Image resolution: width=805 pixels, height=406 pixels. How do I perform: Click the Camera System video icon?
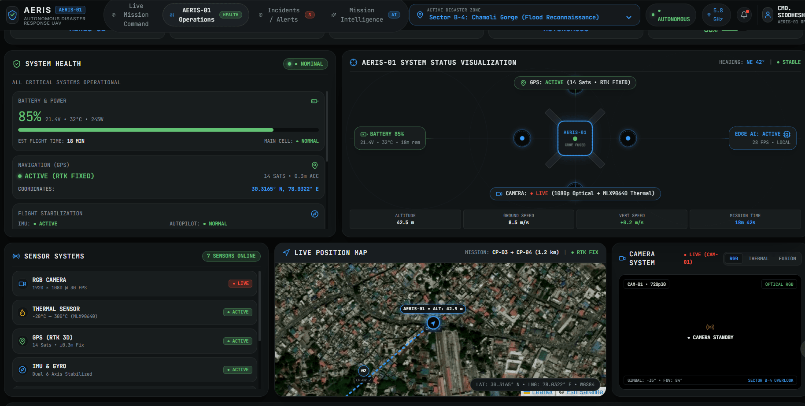tap(622, 258)
